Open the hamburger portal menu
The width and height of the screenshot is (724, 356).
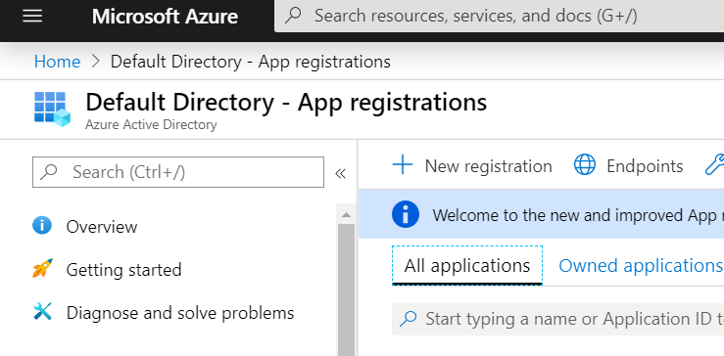(32, 17)
